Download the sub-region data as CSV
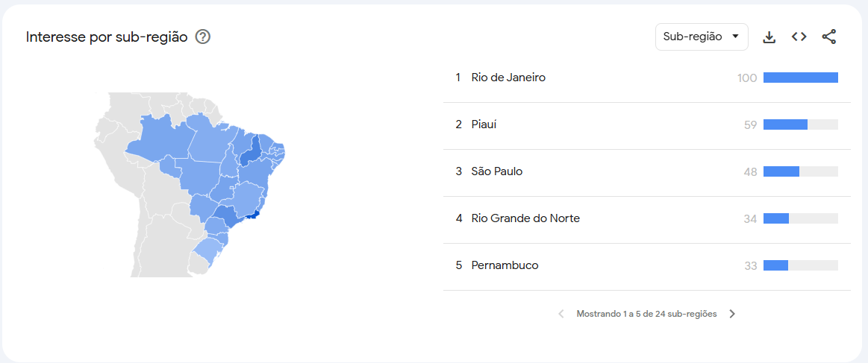Screen dimensions: 868x363 pos(769,37)
